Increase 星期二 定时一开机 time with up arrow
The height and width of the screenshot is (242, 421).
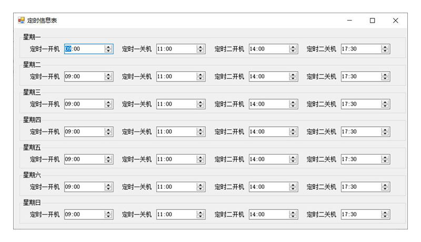(108, 74)
